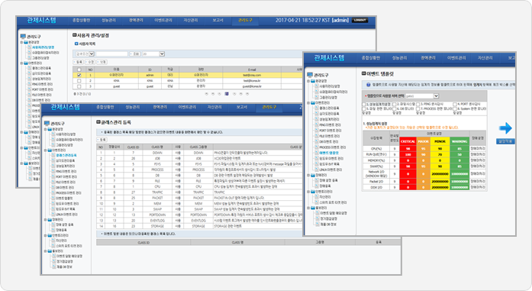Screen dimensions: 532x291
Task: Click page icon beside LINUX 이벤트 관리, event template window
Action: coord(317,170)
